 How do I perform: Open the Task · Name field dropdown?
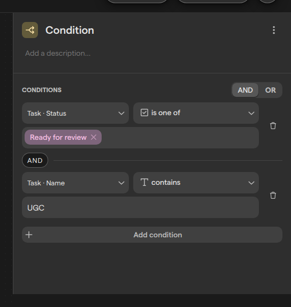click(x=75, y=183)
